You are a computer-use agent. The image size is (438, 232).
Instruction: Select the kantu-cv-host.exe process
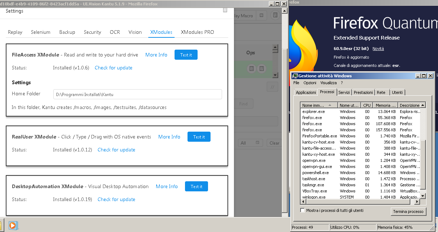click(x=361, y=142)
